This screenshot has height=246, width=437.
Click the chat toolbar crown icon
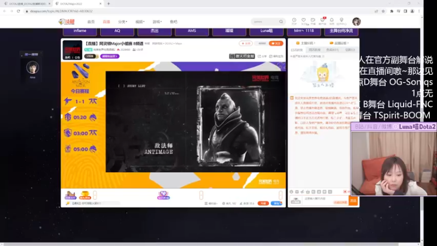point(308,192)
